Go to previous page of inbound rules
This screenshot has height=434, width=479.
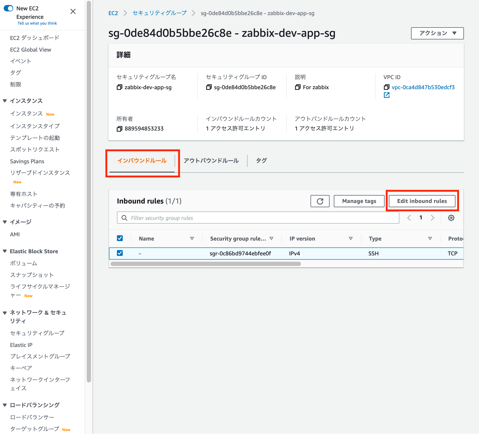click(409, 218)
